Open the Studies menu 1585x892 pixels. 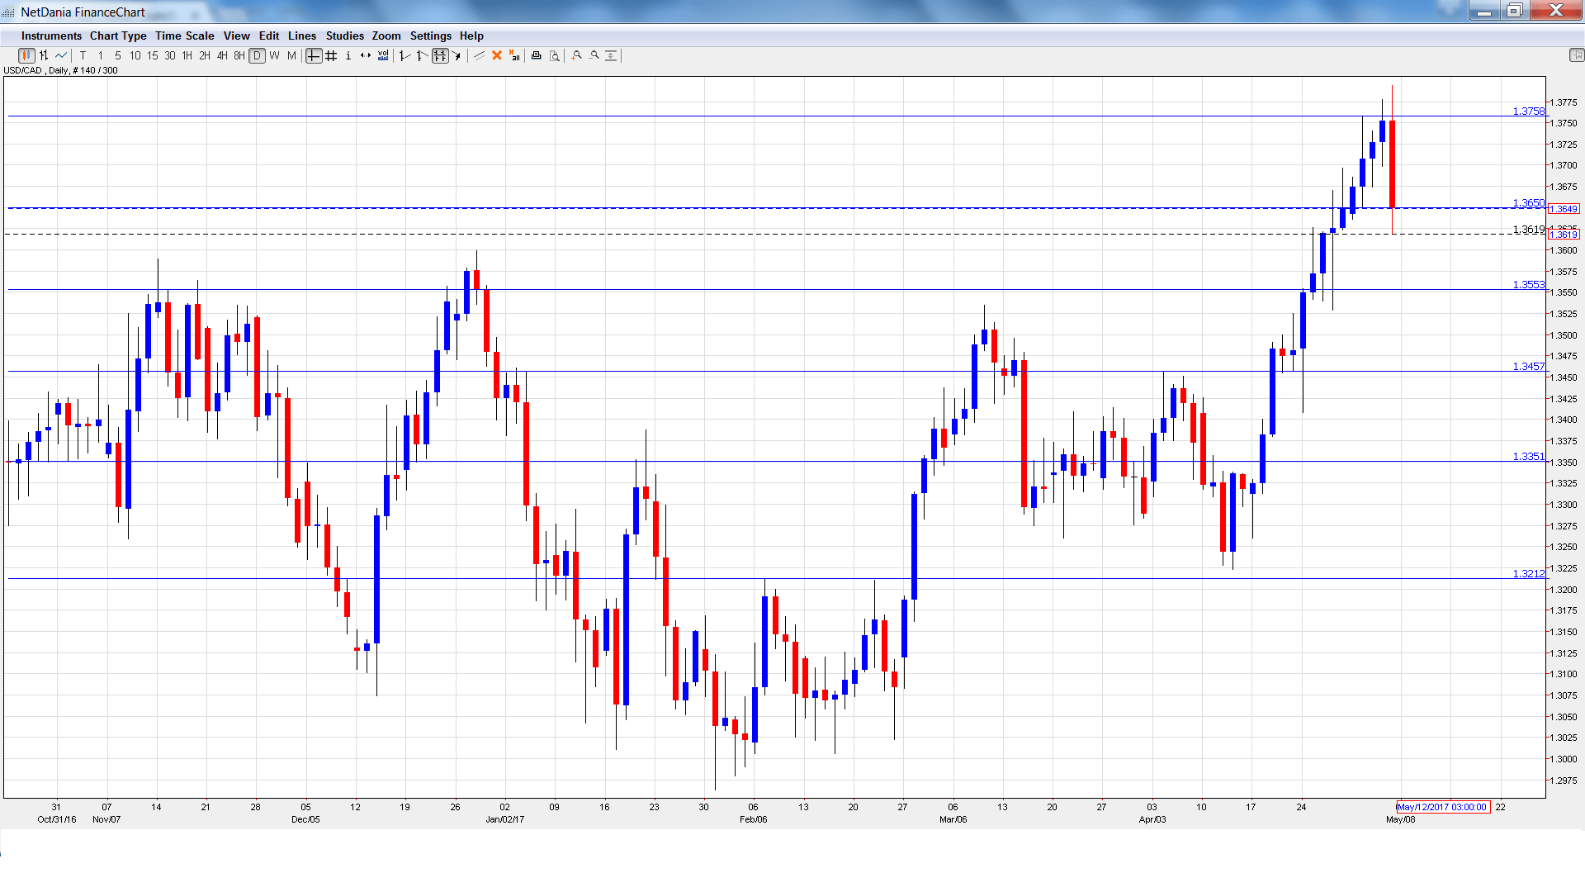click(x=344, y=36)
